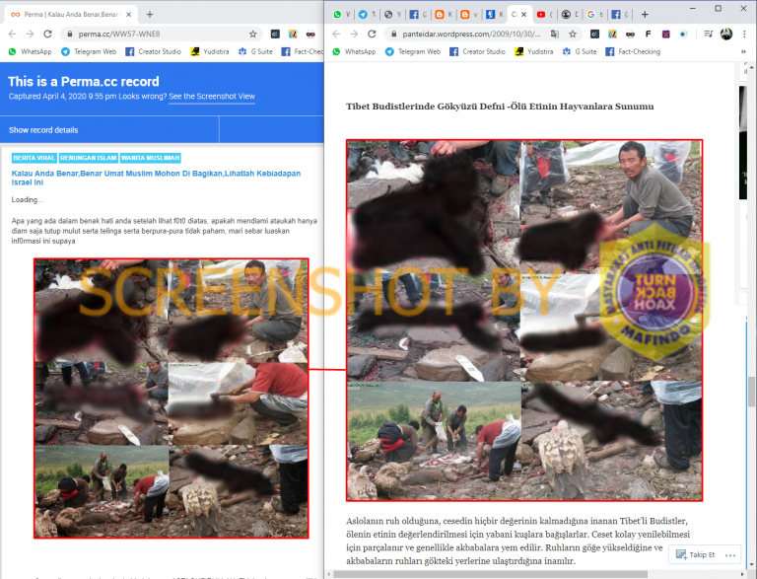
Task: Click the perma.cc address bar
Action: tap(160, 34)
